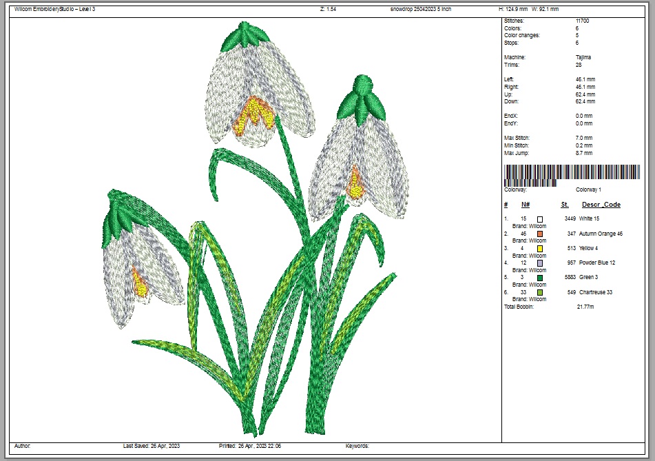Screen dimensions: 655x461
Task: Click the Colorway 1 label
Action: click(x=588, y=189)
